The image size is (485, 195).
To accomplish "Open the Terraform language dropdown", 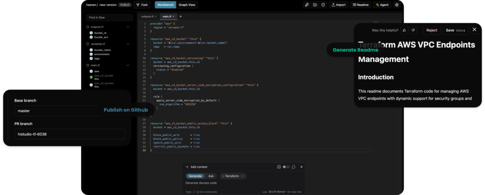I will (x=233, y=176).
